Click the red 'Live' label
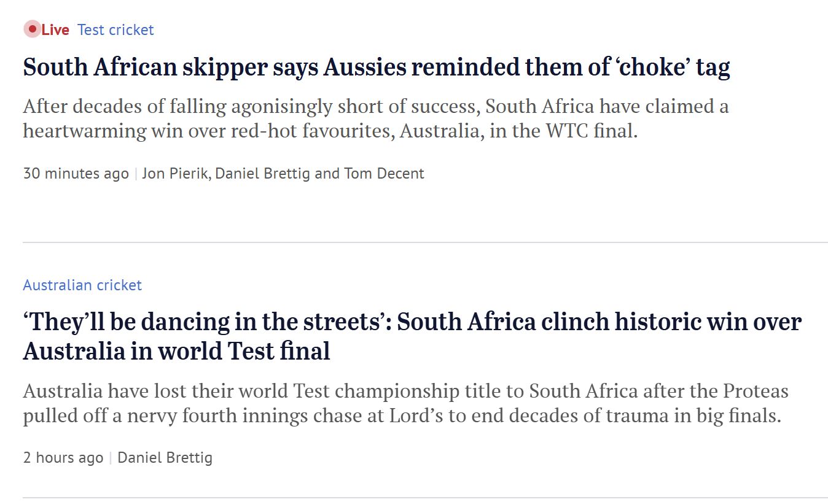 [x=55, y=29]
